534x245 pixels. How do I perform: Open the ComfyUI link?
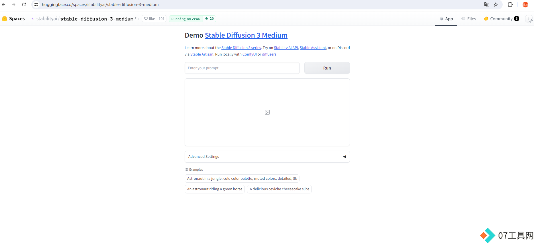point(250,54)
